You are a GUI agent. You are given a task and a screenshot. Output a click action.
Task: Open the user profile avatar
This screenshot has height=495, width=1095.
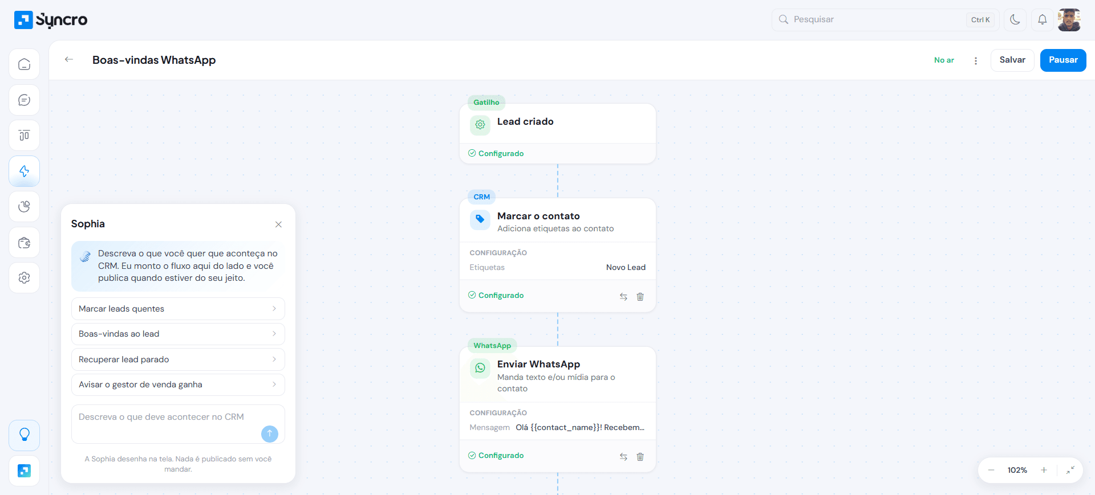point(1069,20)
